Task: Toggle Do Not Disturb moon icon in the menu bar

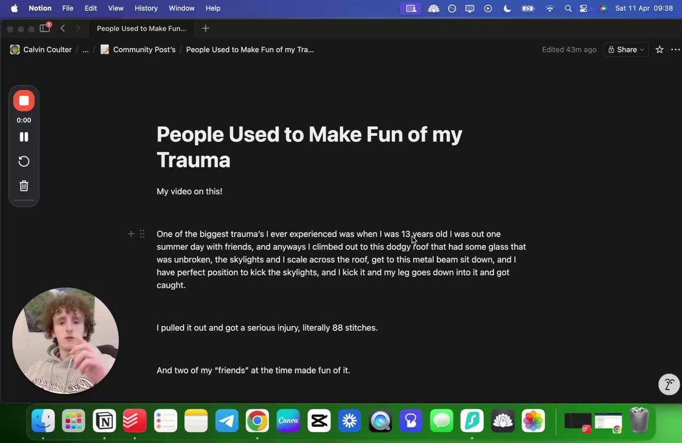Action: pos(507,8)
